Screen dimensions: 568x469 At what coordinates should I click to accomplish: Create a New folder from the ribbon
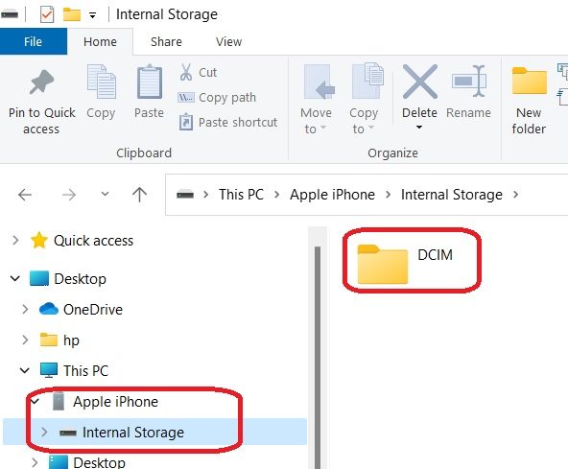529,101
